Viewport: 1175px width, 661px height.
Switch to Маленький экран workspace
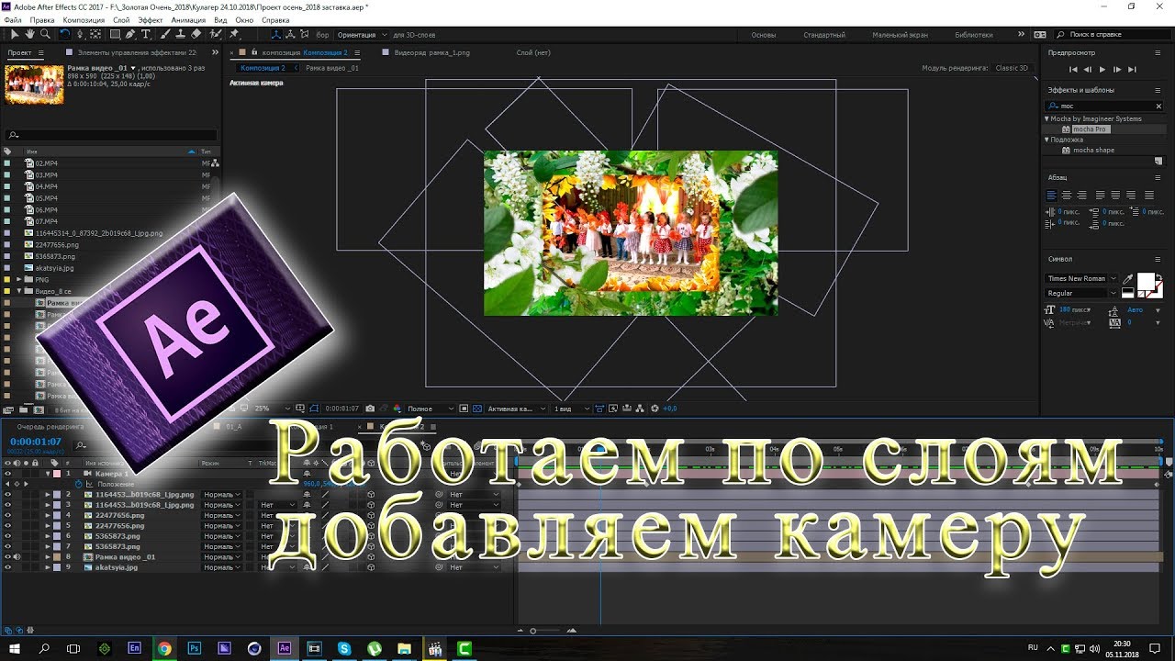(900, 35)
